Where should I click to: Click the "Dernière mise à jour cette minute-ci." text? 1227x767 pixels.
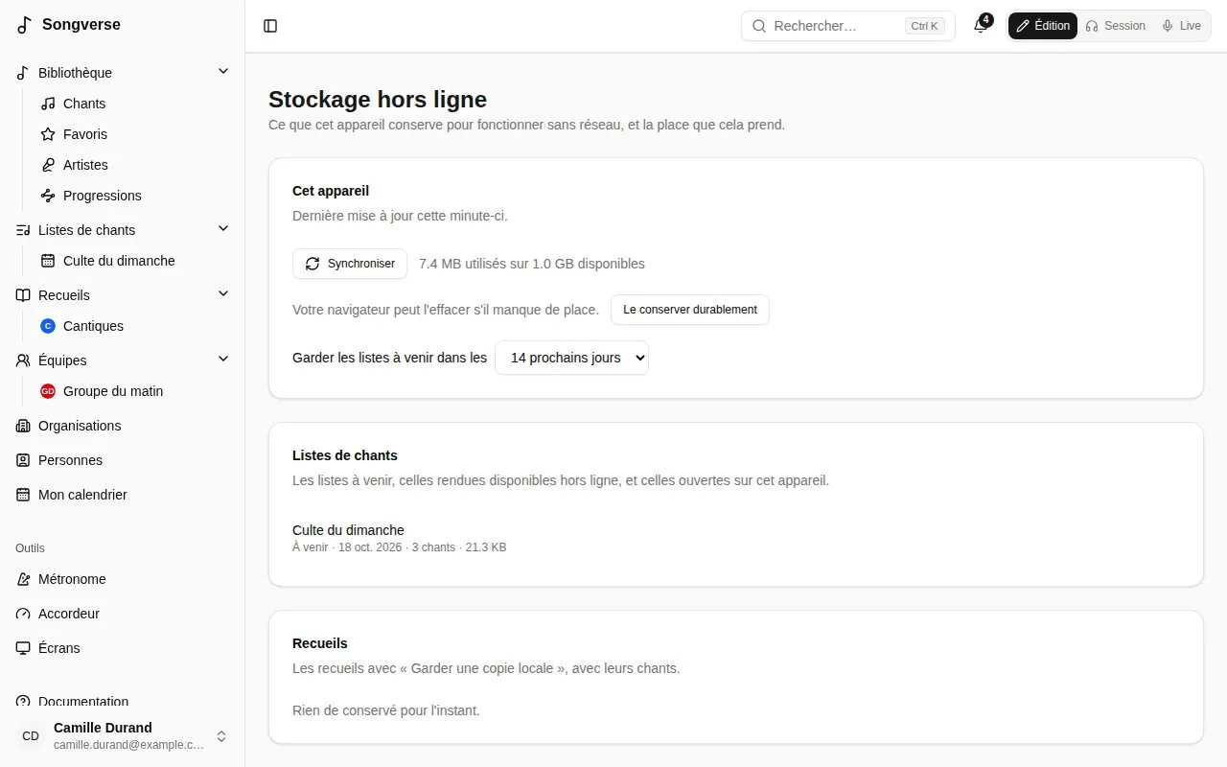400,216
